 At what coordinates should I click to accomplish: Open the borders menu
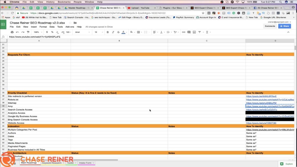(138, 32)
